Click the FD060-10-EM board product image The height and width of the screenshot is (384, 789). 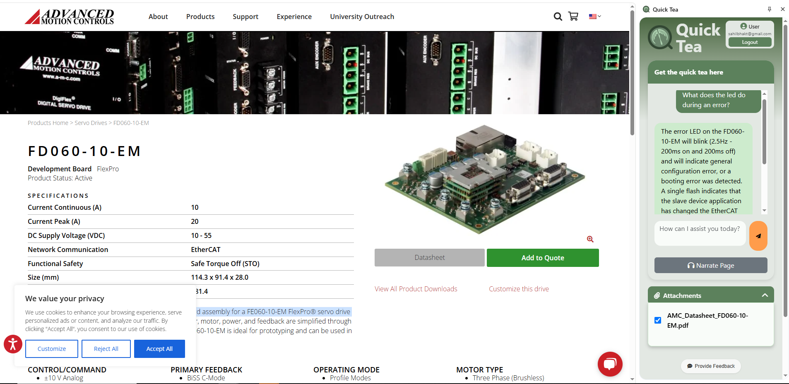[485, 180]
